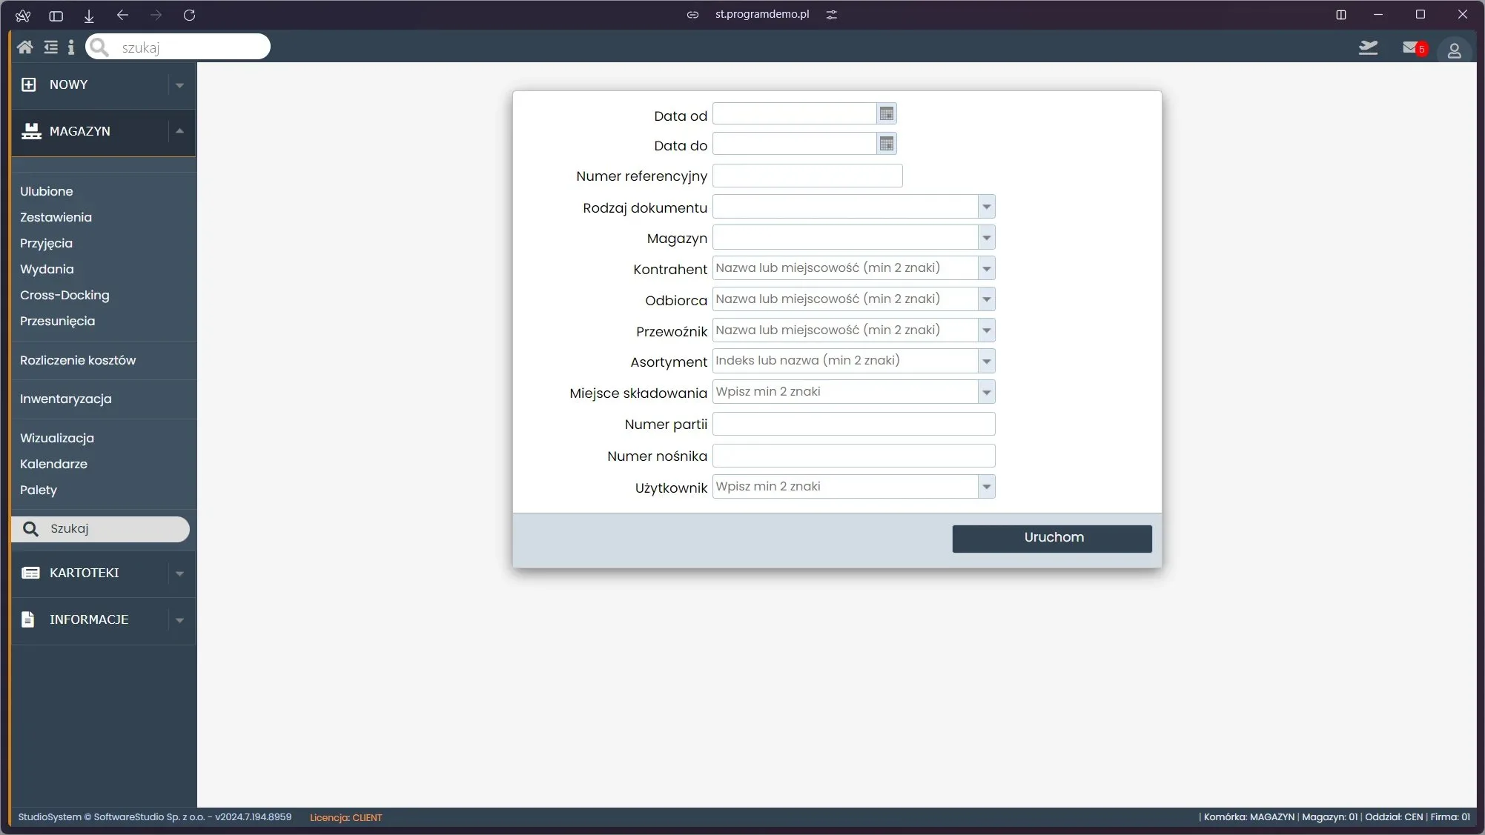1485x835 pixels.
Task: Open the Miejsce składowania dropdown arrow
Action: (x=986, y=392)
